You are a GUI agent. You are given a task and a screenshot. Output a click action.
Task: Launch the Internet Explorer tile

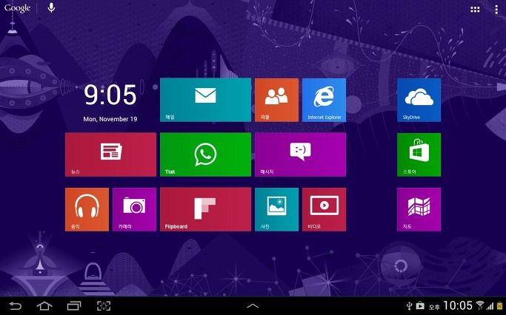pyautogui.click(x=324, y=100)
